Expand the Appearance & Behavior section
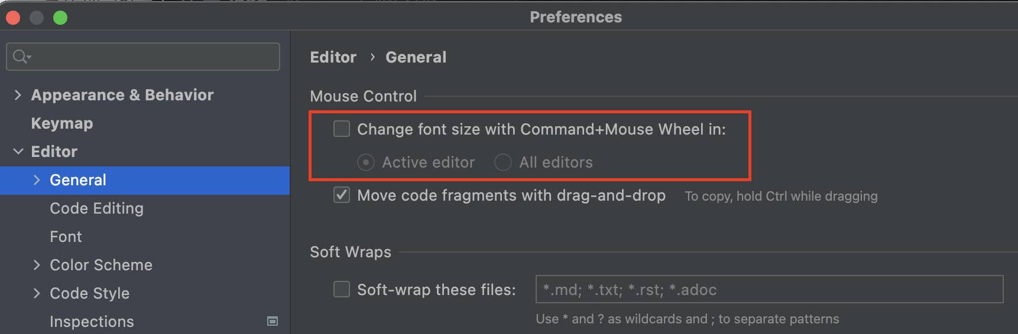The width and height of the screenshot is (1018, 334). tap(18, 95)
